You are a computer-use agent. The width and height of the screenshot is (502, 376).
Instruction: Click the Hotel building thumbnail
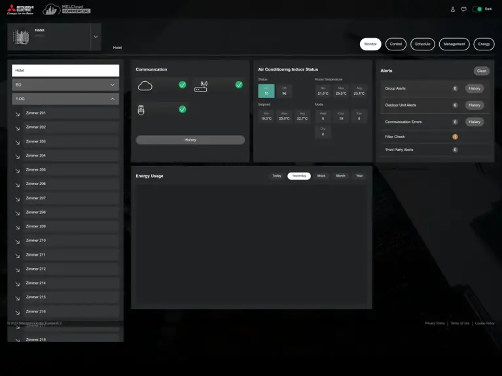21,37
